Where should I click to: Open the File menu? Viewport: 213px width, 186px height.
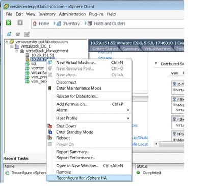pos(9,14)
